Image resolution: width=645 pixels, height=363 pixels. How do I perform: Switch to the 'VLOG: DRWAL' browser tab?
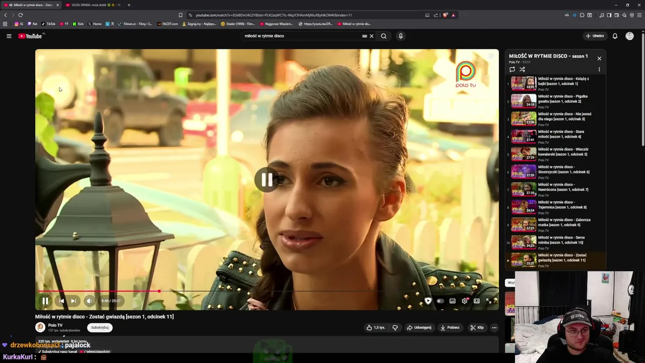coord(93,5)
